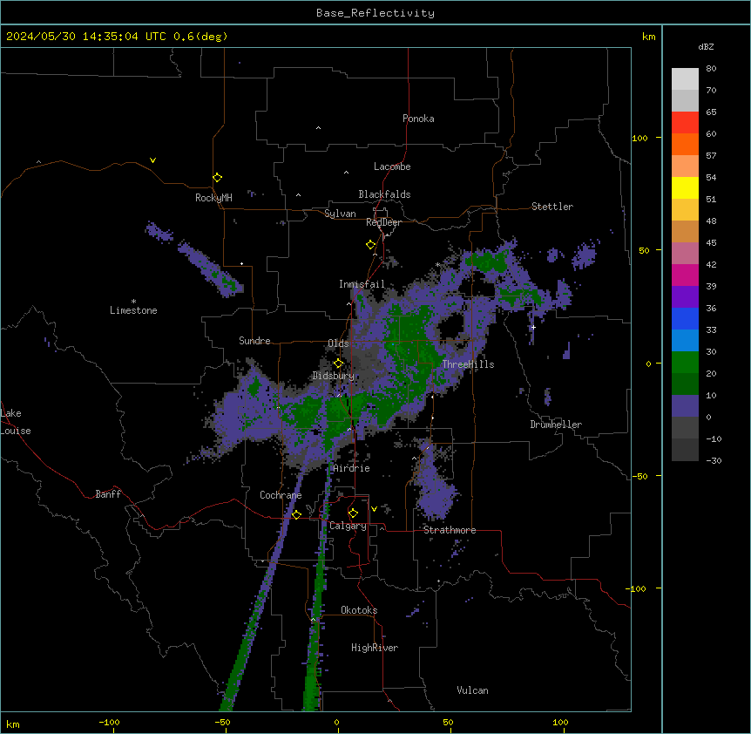This screenshot has height=734, width=751.
Task: Click the green 20-30 dBZ legend swatch
Action: 685,363
